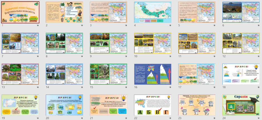
Task: Select slide 13 red-bordered thumbnail
Action: (x=20, y=74)
